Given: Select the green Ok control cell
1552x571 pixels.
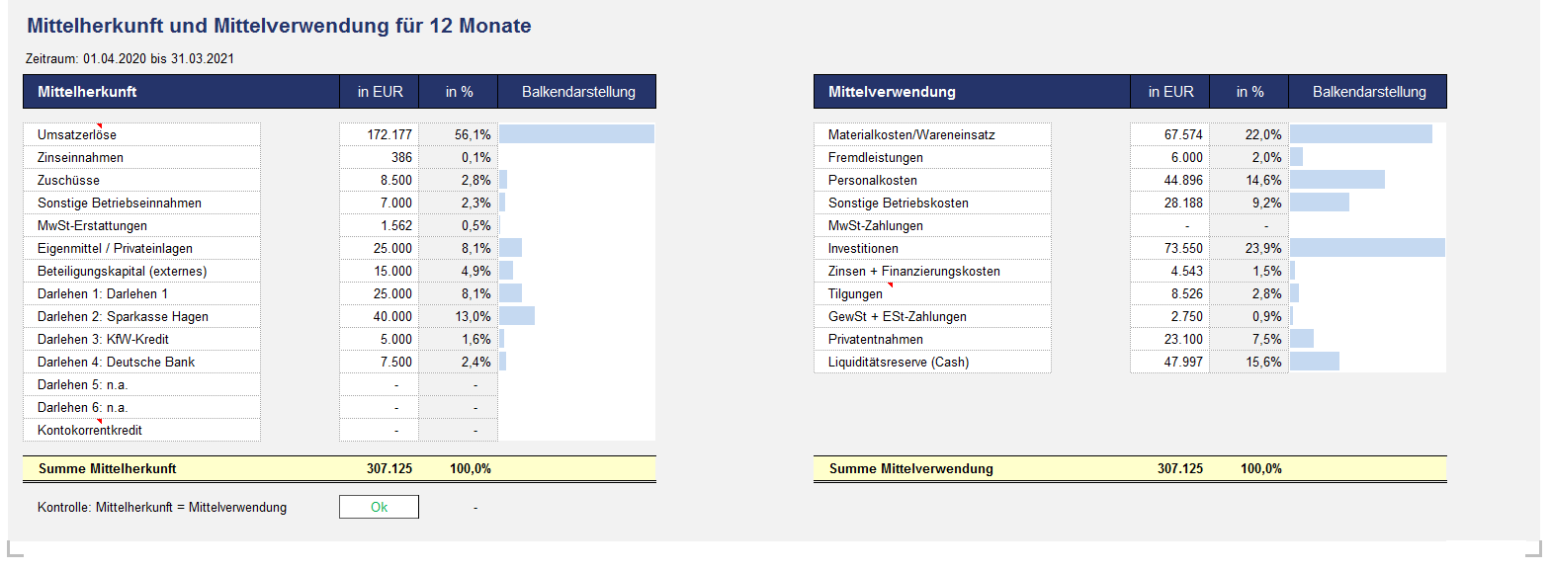Looking at the screenshot, I should click(379, 507).
